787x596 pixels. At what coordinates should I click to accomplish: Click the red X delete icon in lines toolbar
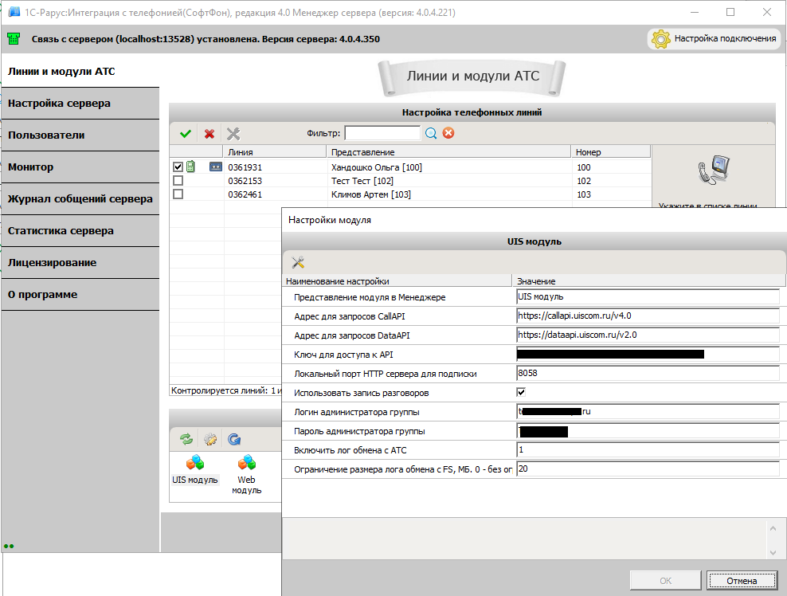pyautogui.click(x=209, y=134)
